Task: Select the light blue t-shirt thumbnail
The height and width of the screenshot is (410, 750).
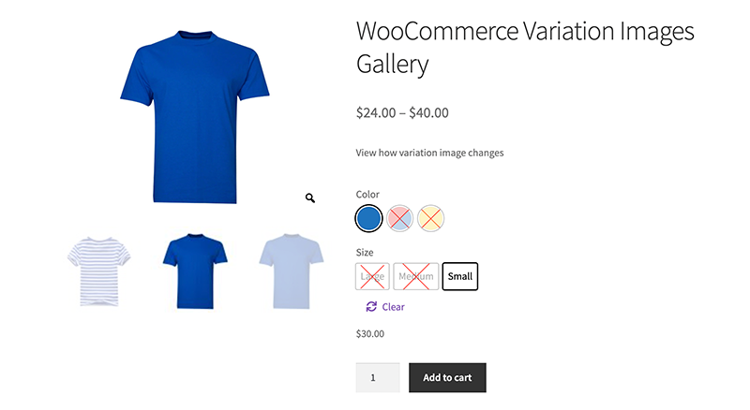Action: 292,271
